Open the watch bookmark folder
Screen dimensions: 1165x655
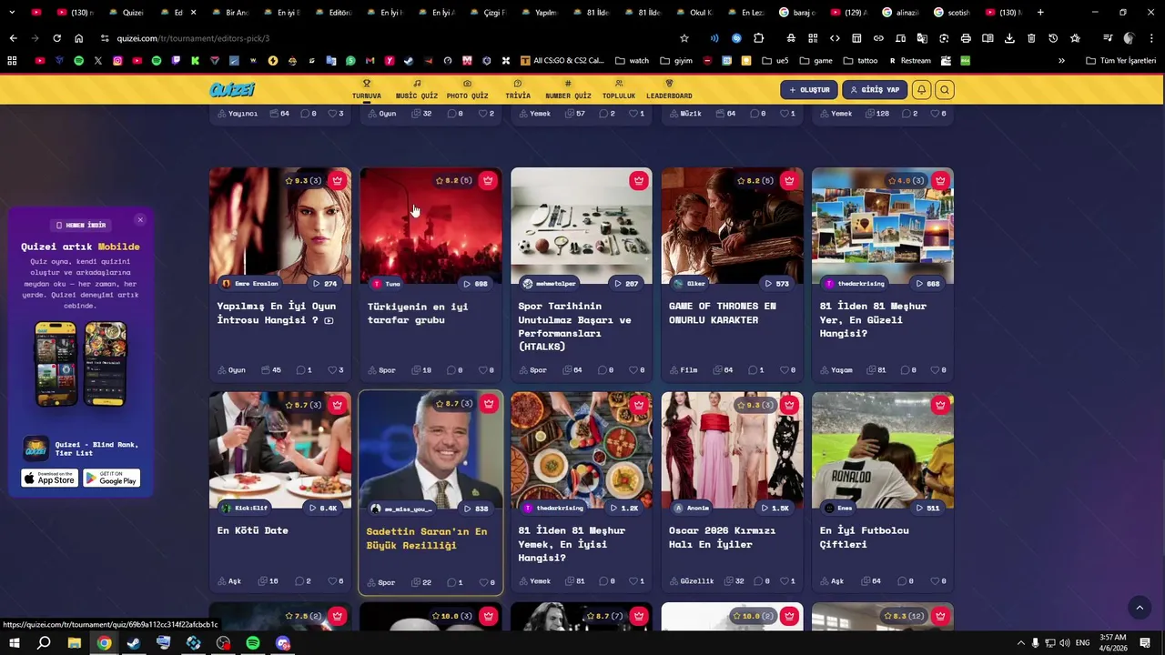pos(633,61)
